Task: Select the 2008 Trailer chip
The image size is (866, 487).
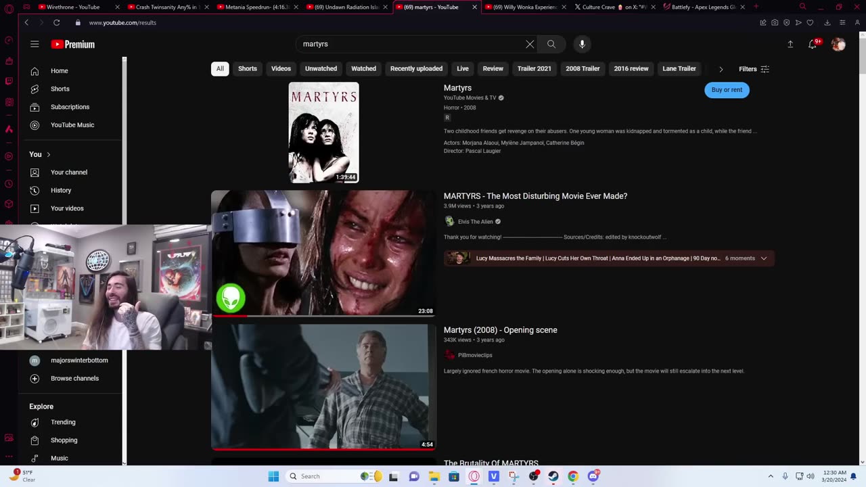Action: tap(583, 68)
